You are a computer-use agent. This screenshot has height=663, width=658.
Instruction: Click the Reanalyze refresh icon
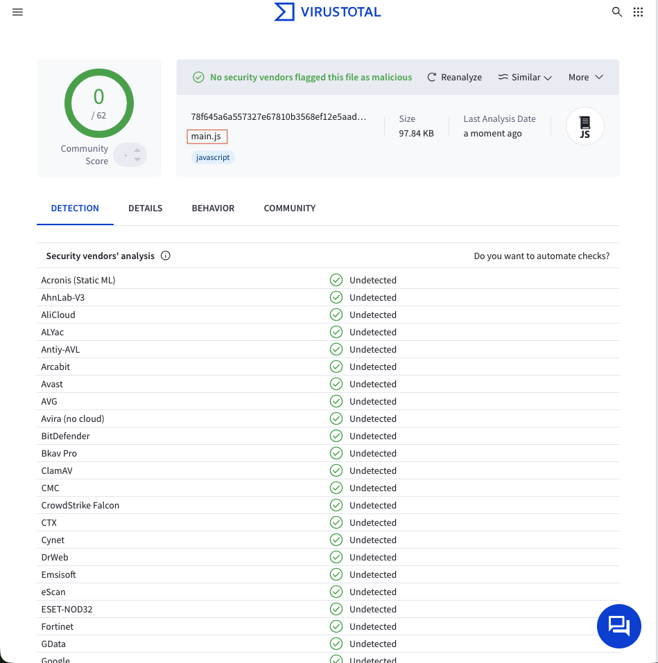coord(431,77)
